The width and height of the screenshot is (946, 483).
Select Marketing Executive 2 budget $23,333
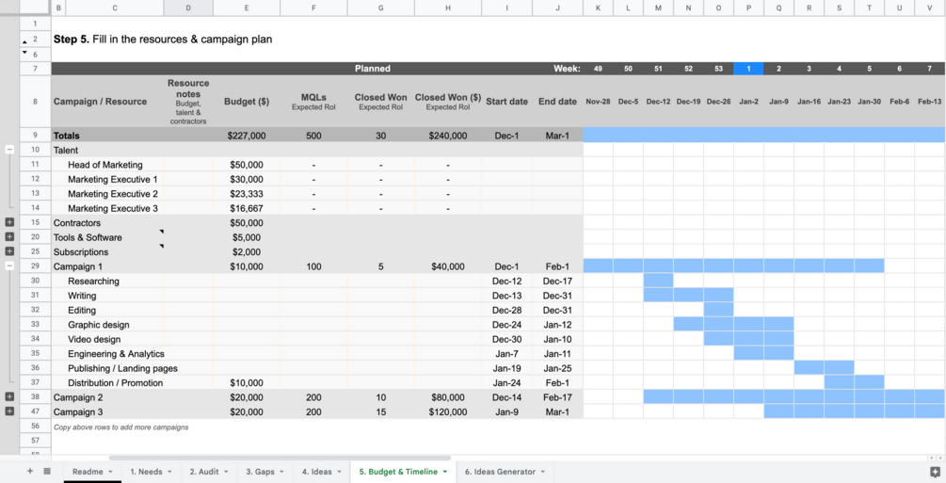(247, 194)
